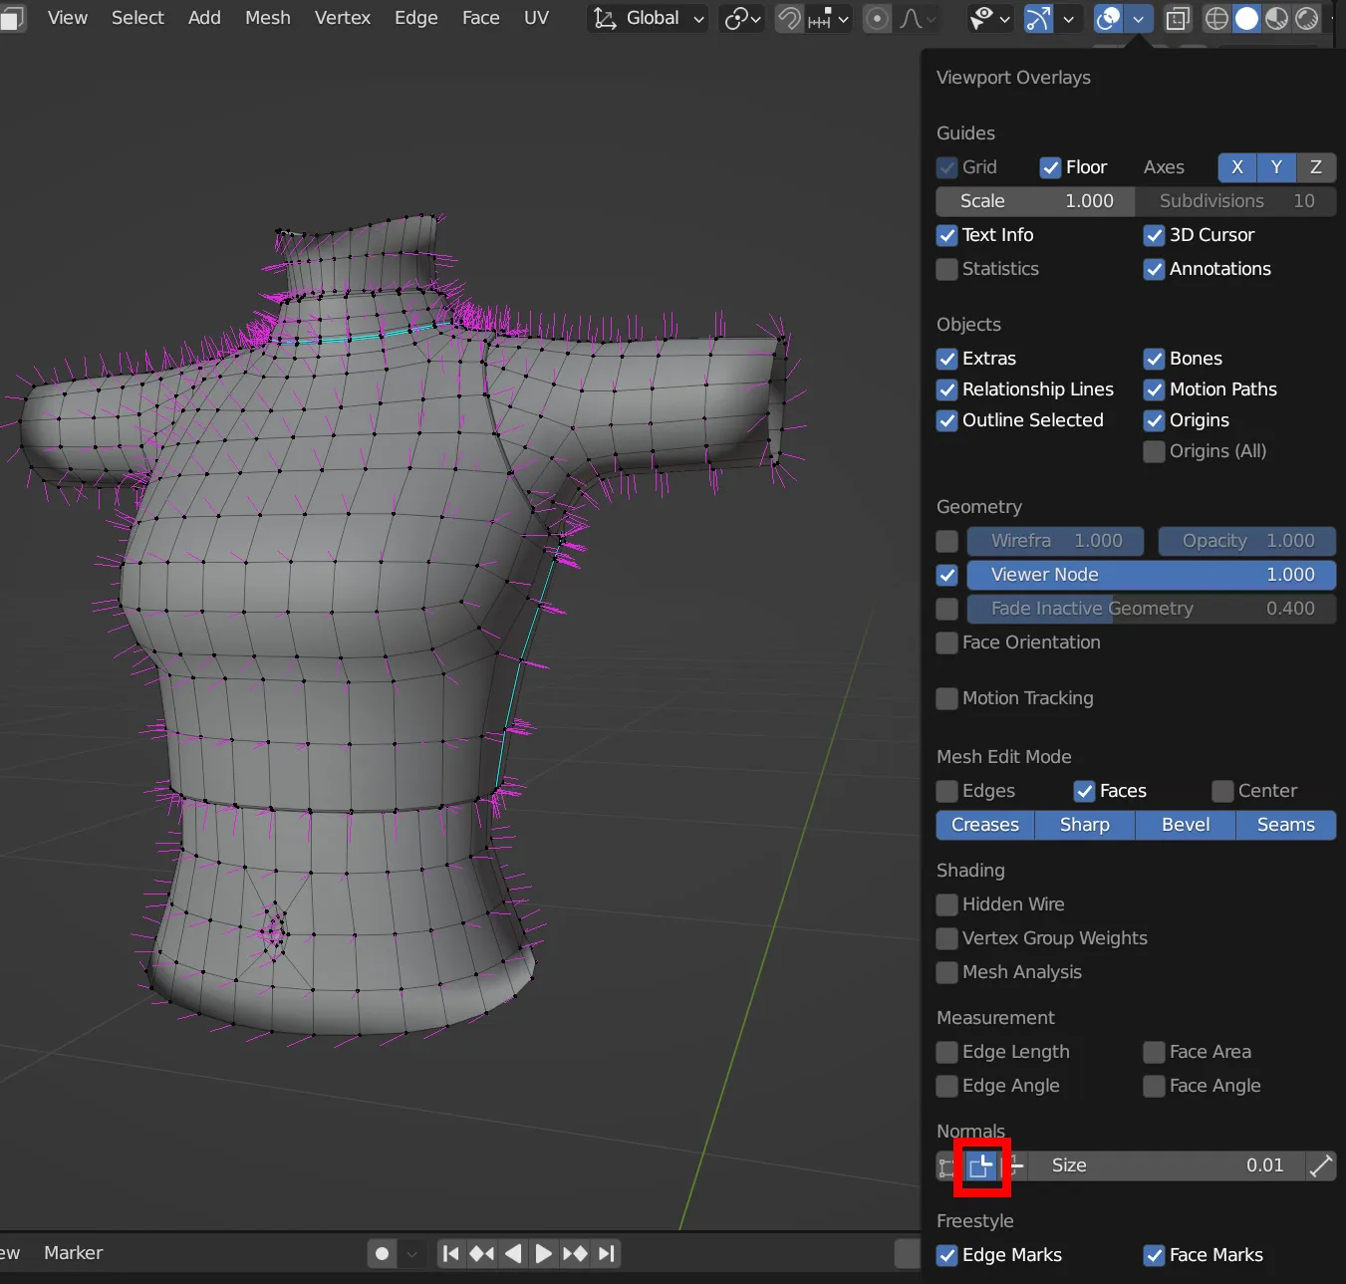Viewport: 1346px width, 1284px height.
Task: Switch to Rendered viewport shading
Action: [1306, 18]
